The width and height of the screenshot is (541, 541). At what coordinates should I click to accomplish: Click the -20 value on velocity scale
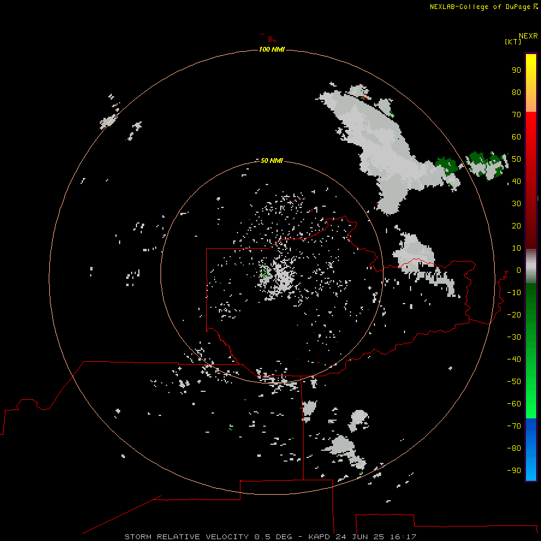514,315
